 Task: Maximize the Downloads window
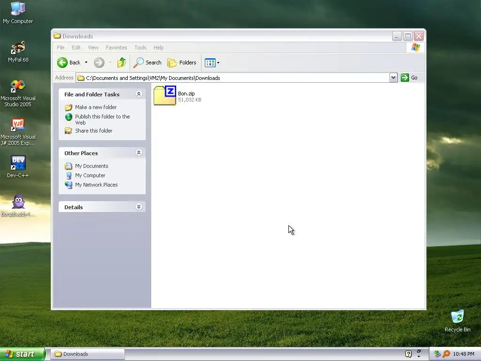point(408,36)
